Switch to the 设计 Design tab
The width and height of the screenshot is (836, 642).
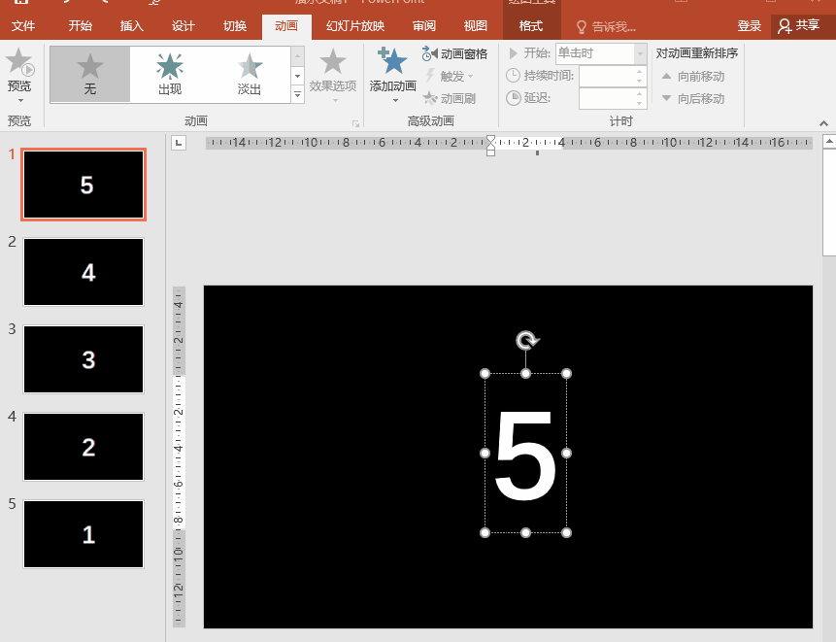pyautogui.click(x=183, y=26)
